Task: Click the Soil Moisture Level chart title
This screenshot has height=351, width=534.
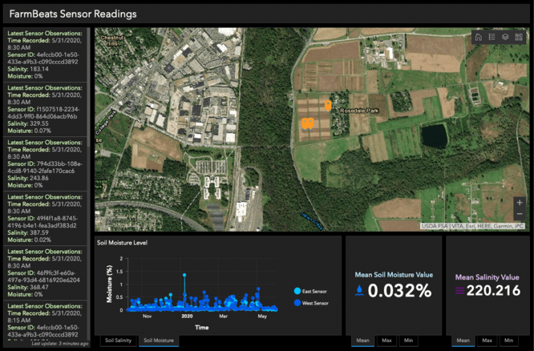Action: pos(122,243)
